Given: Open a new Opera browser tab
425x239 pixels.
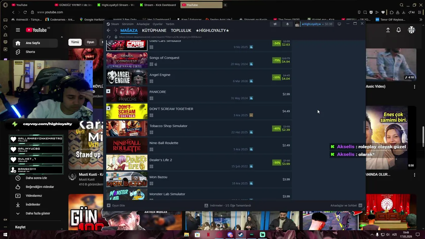Looking at the screenshot, I should (225, 5).
